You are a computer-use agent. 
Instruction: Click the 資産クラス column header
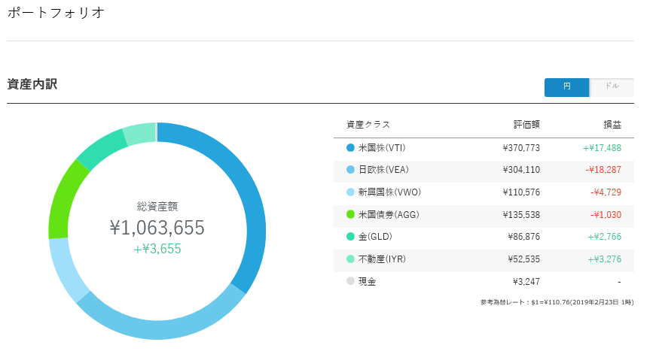368,125
